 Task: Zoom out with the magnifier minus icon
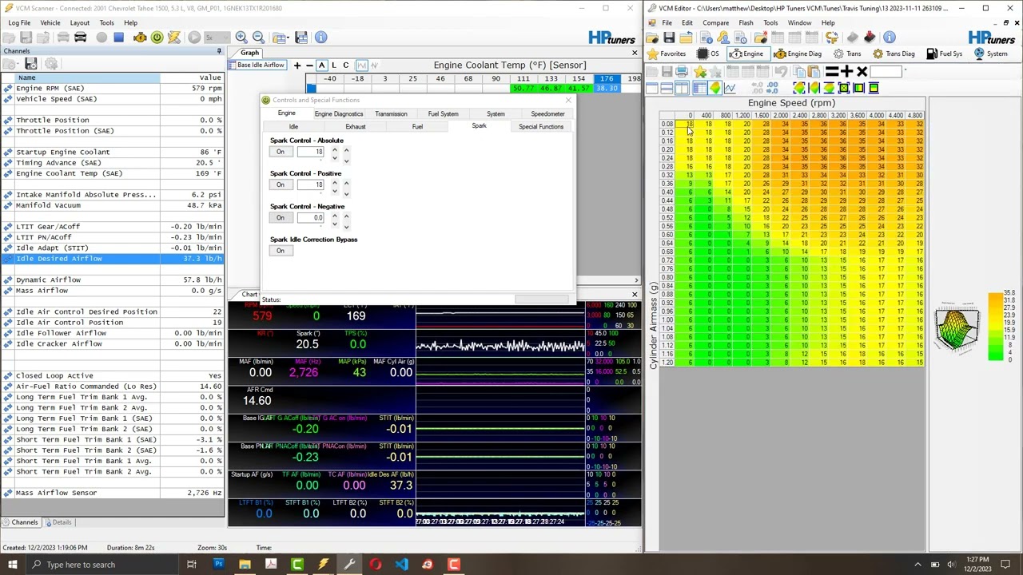coord(258,38)
